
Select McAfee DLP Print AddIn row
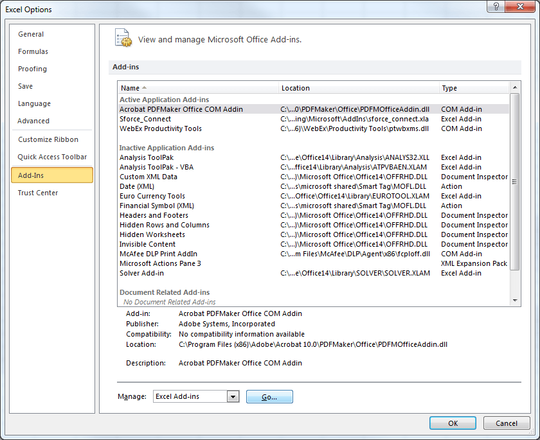[314, 254]
